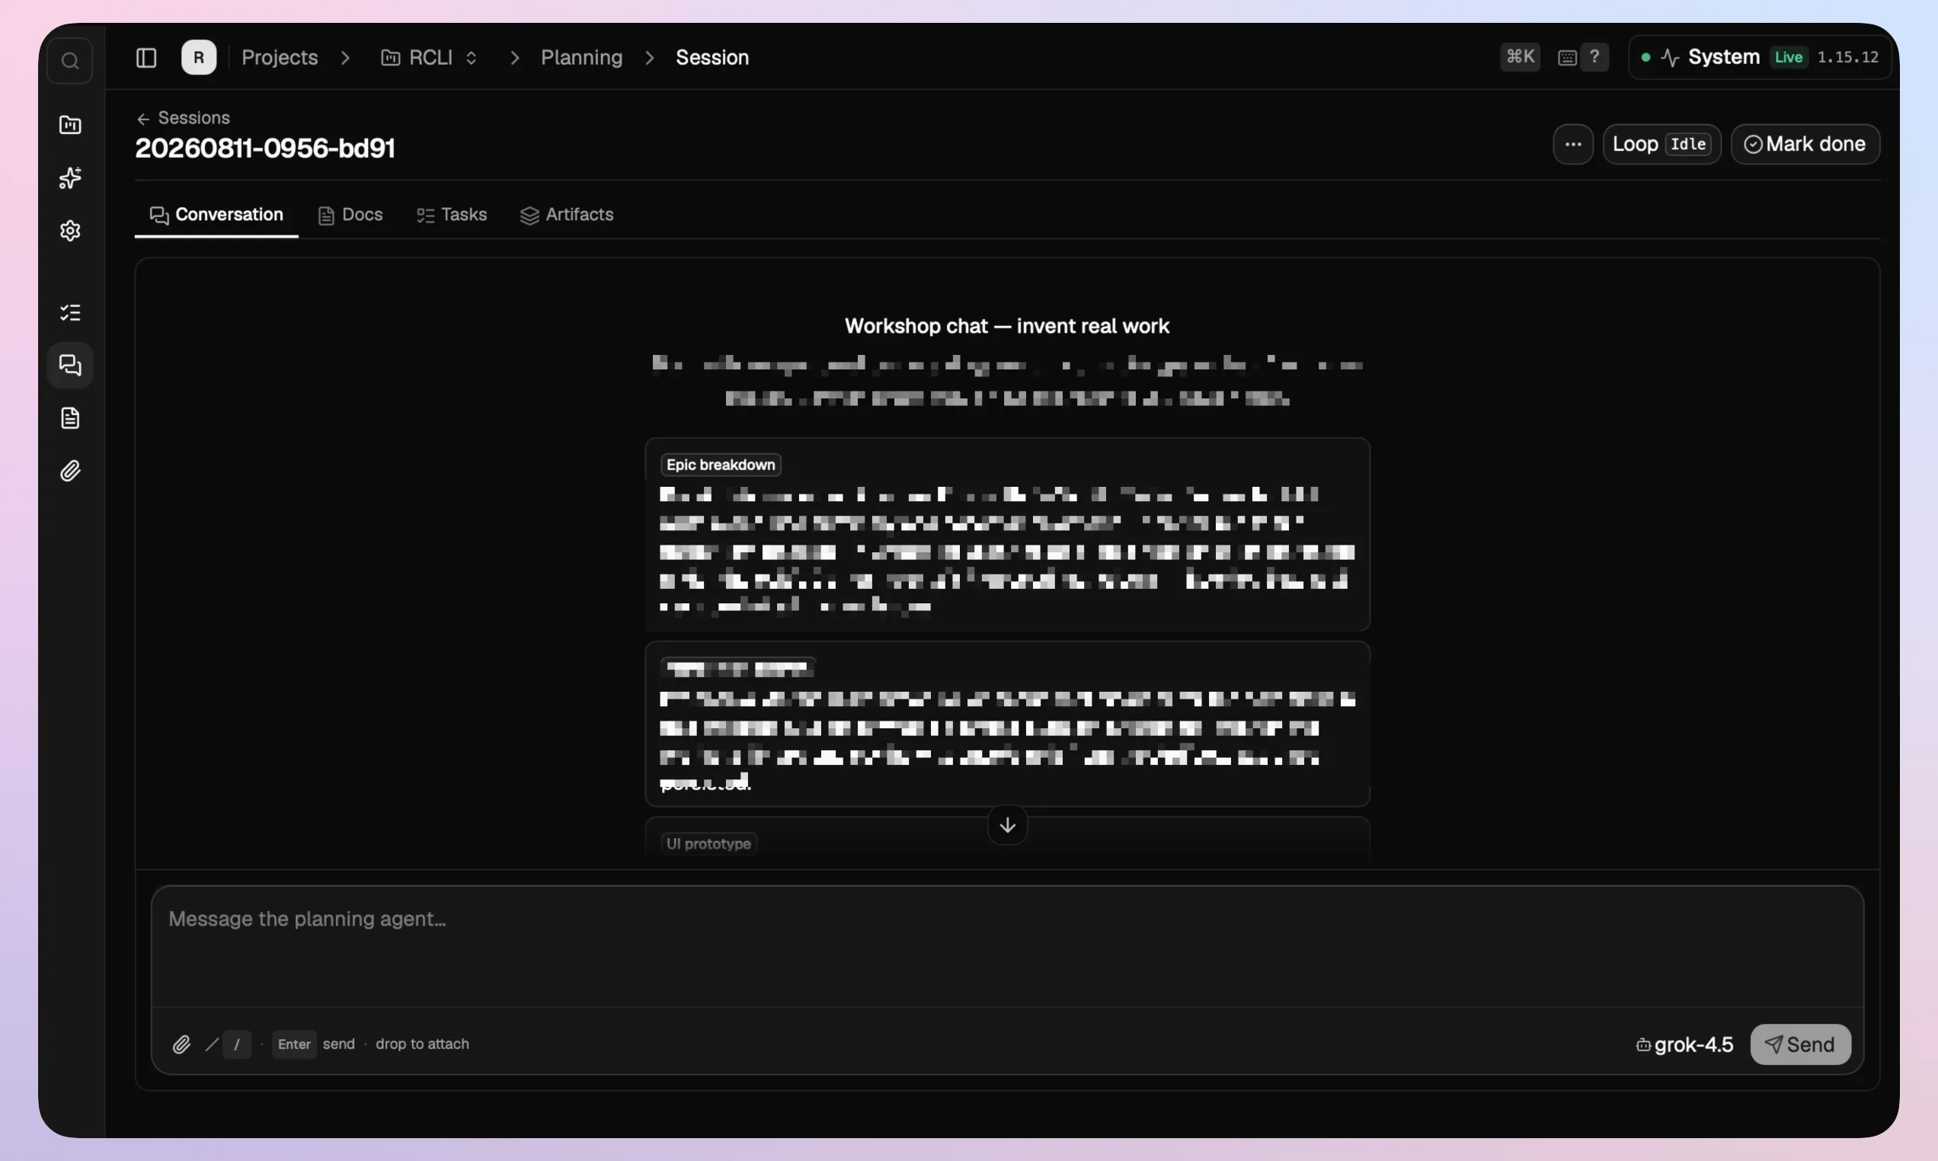Open the three-dots more options menu

click(1573, 144)
